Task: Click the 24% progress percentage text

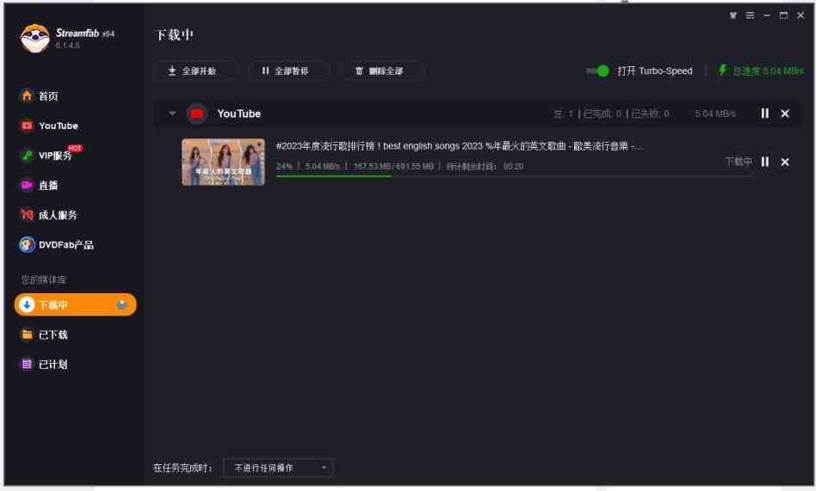Action: 284,167
